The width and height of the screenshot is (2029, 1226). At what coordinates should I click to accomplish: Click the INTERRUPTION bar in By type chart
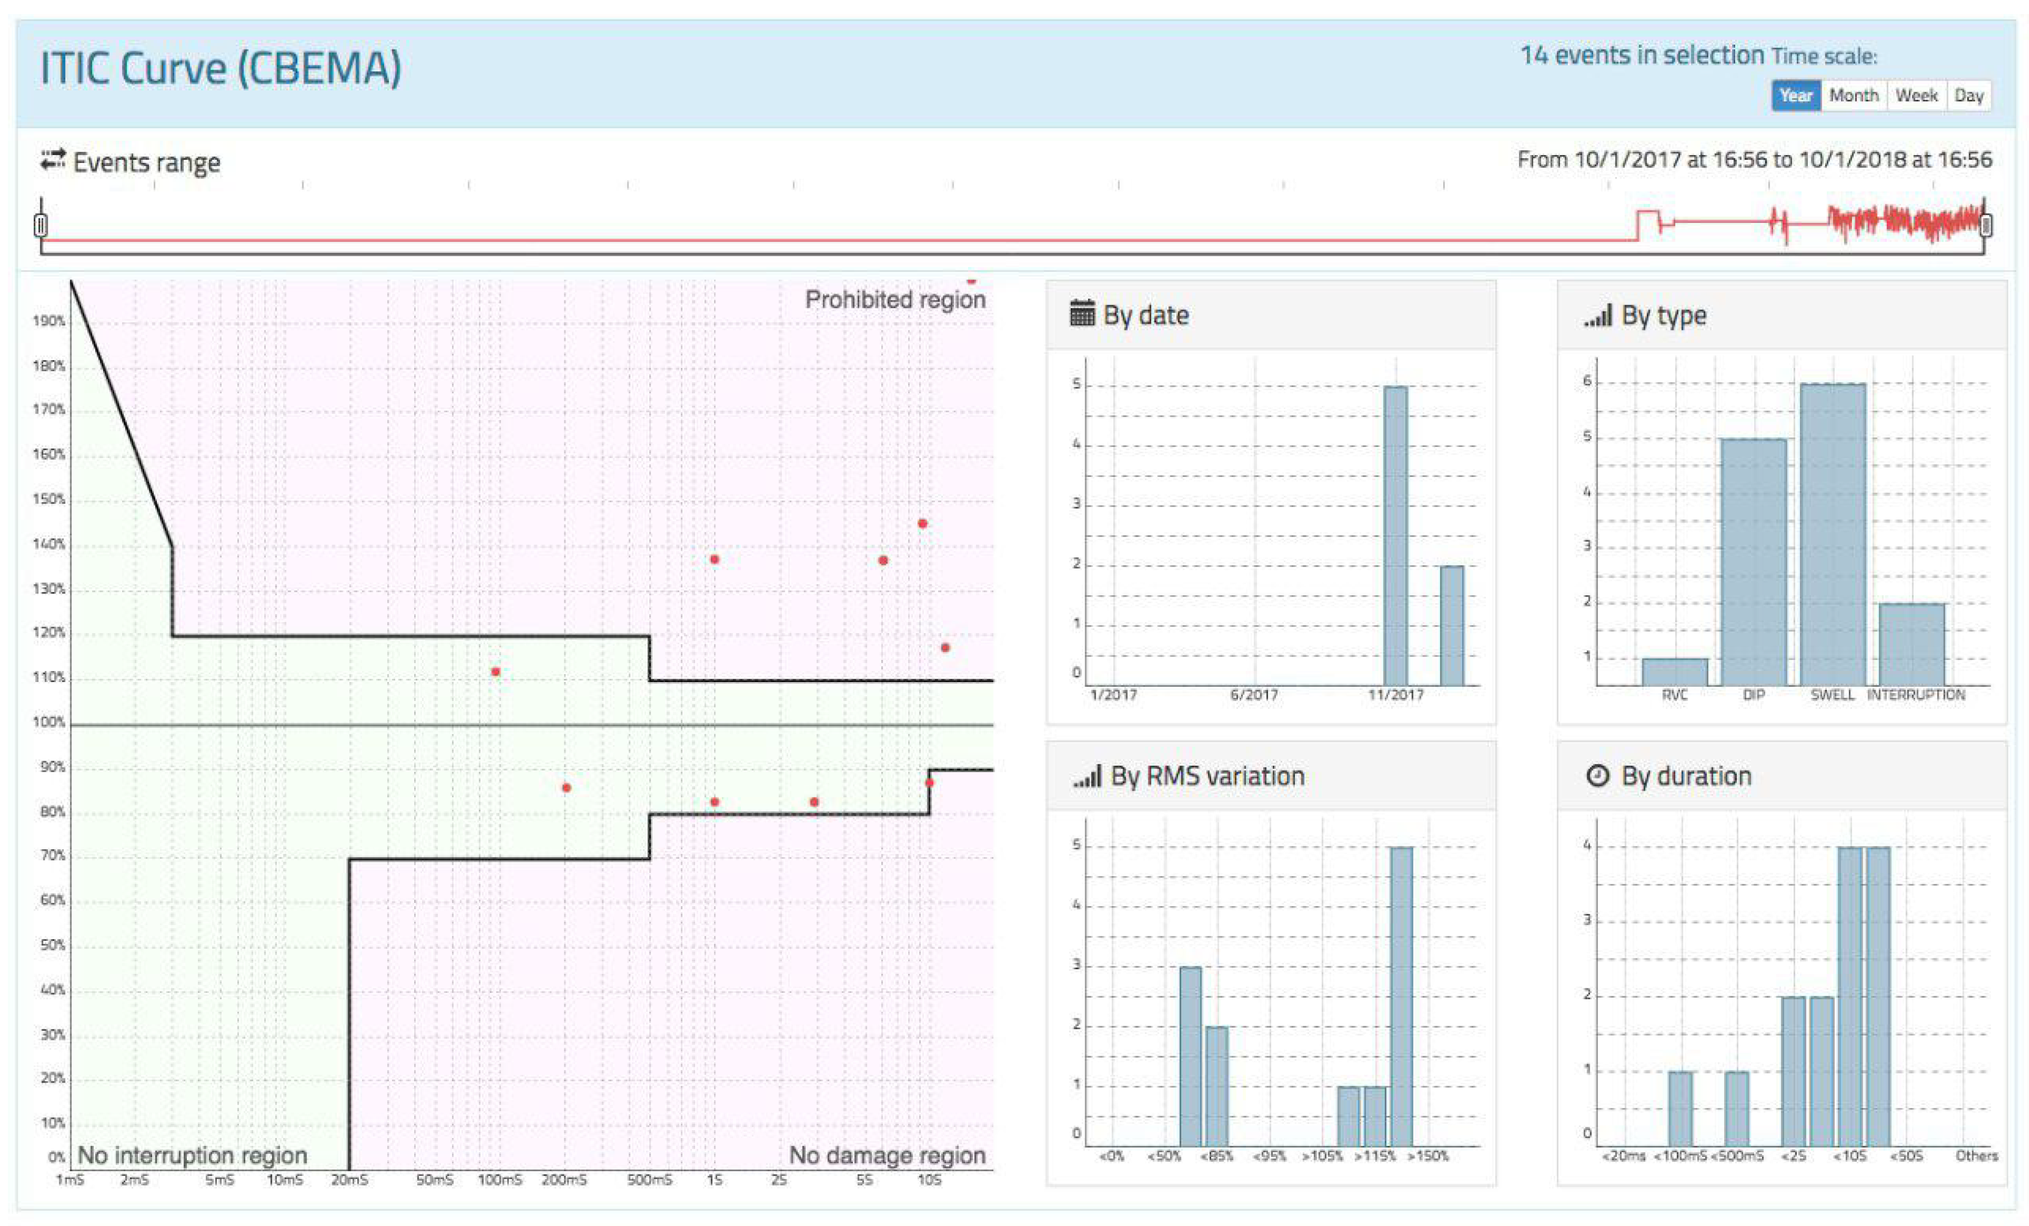tap(1911, 645)
